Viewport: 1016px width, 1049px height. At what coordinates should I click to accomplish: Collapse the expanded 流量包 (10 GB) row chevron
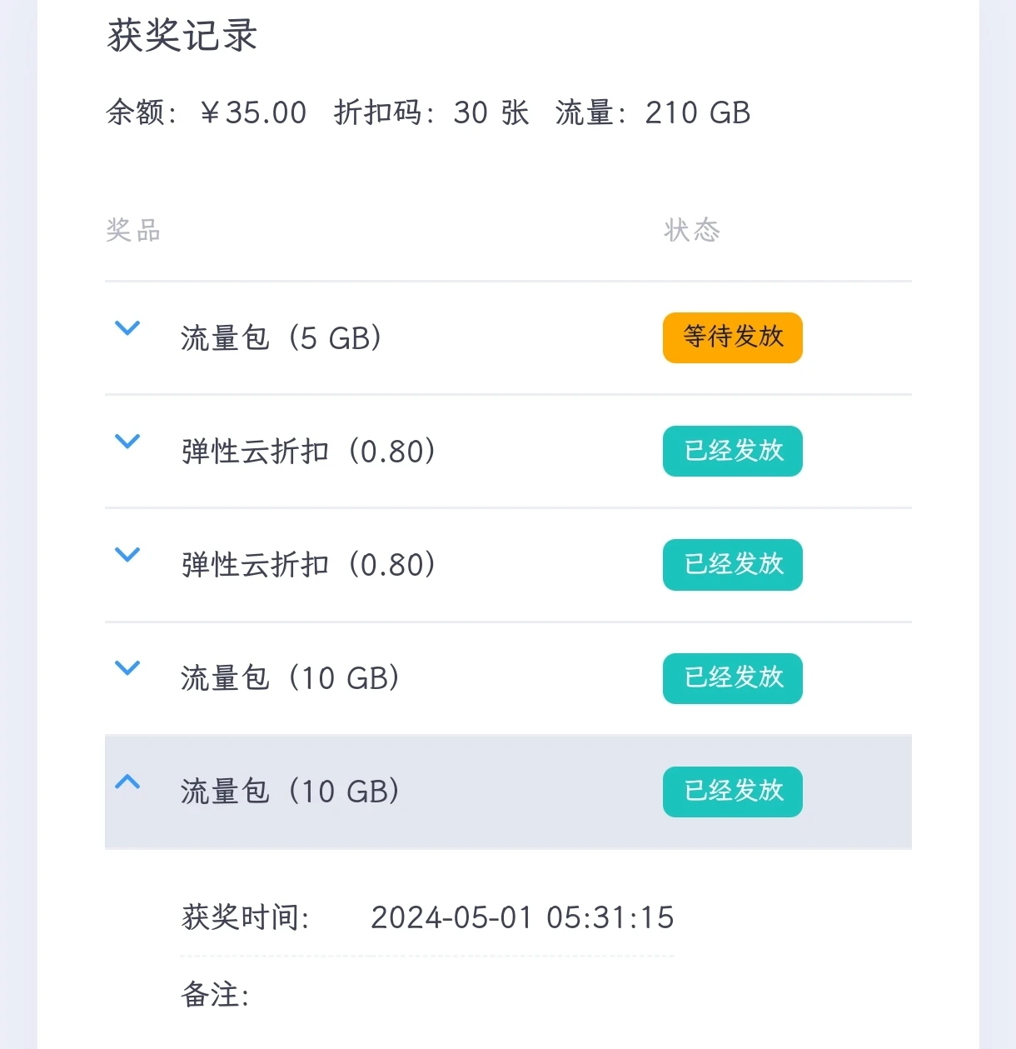[127, 782]
